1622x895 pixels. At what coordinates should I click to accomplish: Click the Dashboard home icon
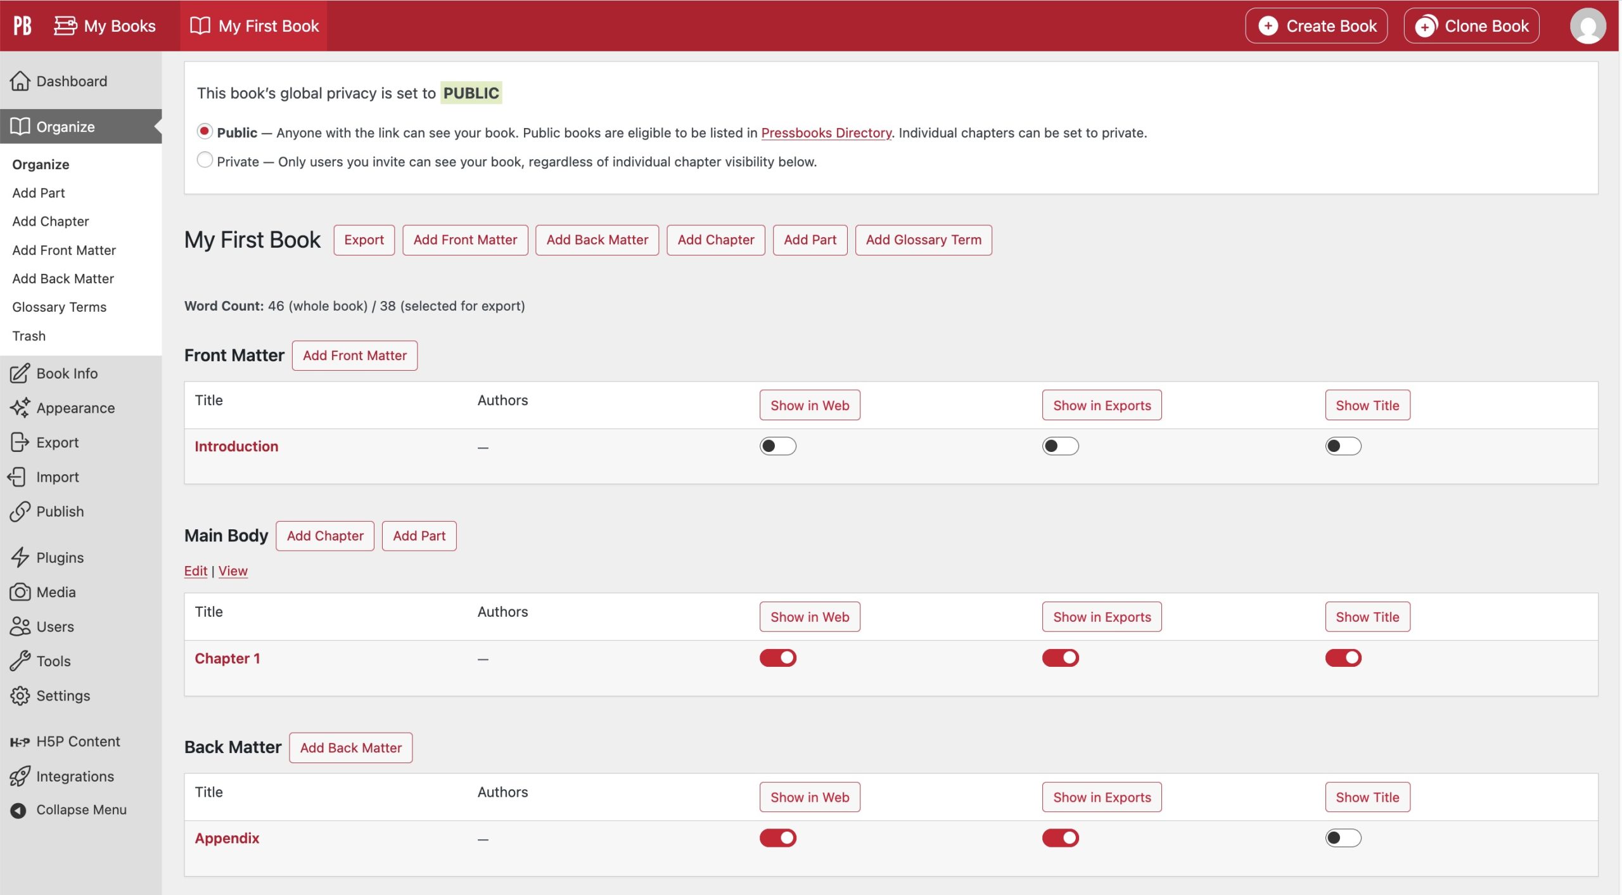click(20, 81)
